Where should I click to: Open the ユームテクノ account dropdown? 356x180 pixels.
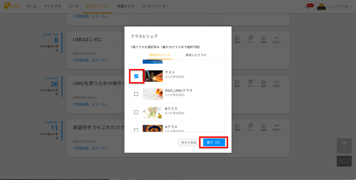pos(337,6)
